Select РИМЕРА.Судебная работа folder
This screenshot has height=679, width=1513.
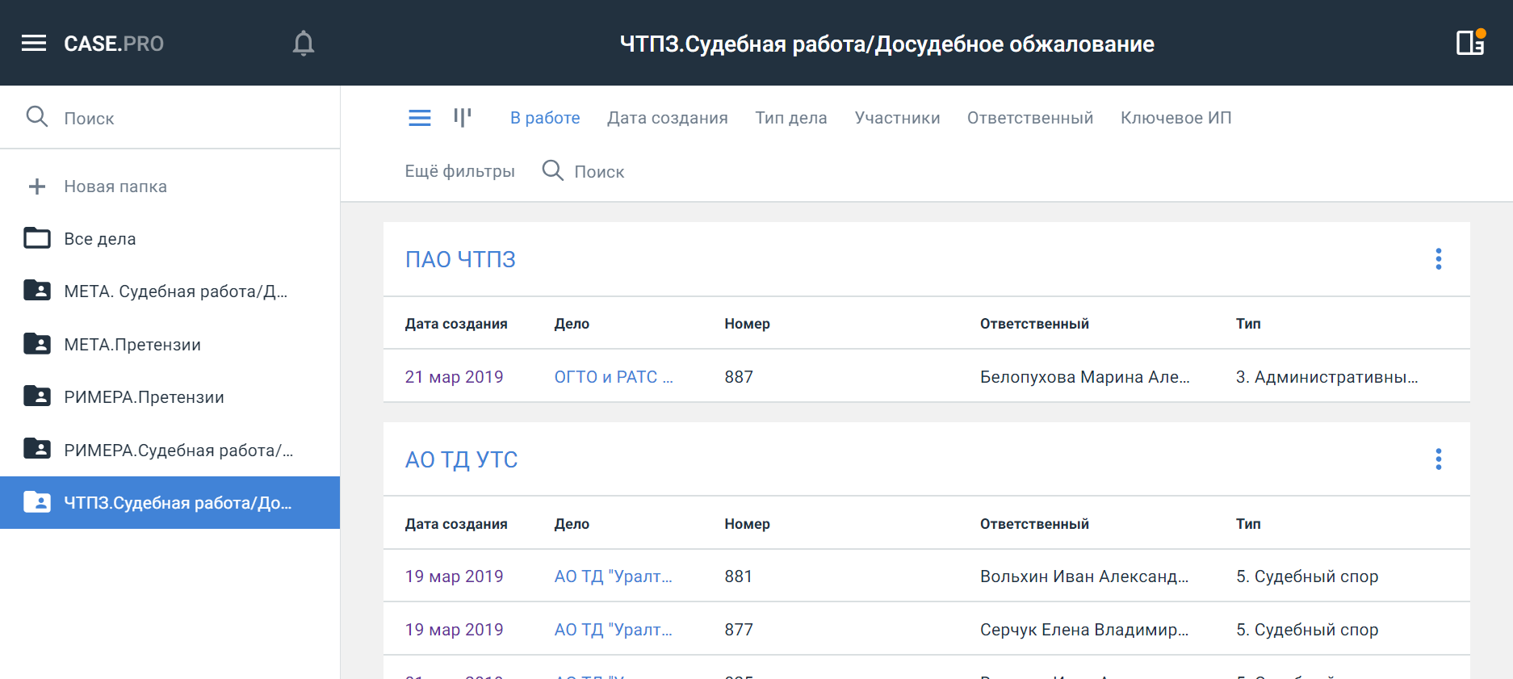170,451
